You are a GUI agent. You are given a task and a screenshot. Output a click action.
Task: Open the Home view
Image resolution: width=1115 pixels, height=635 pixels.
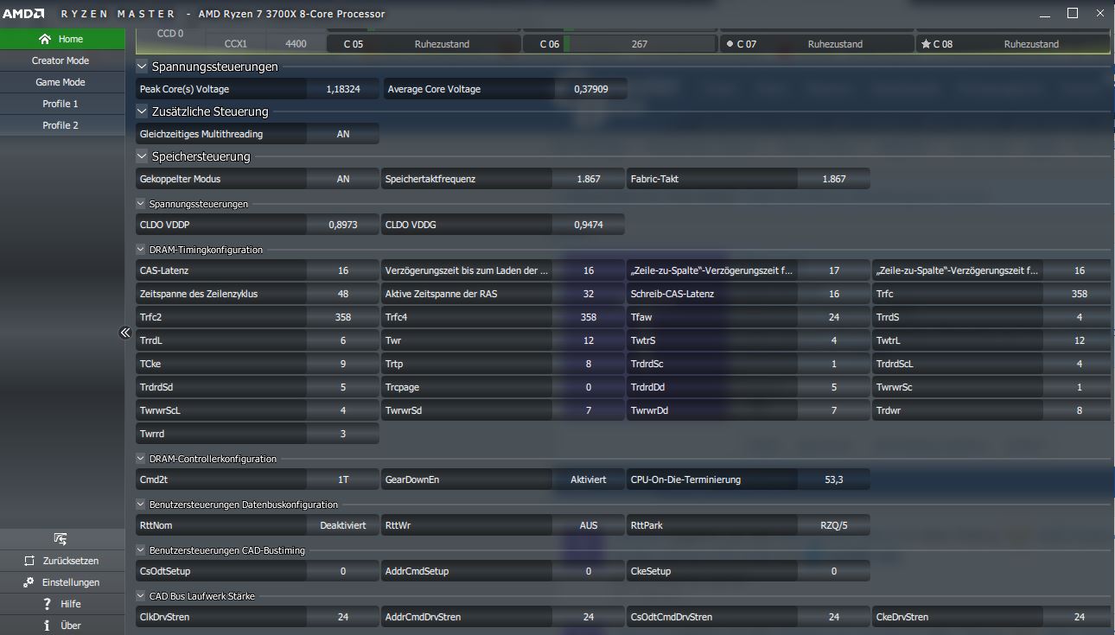coord(62,39)
